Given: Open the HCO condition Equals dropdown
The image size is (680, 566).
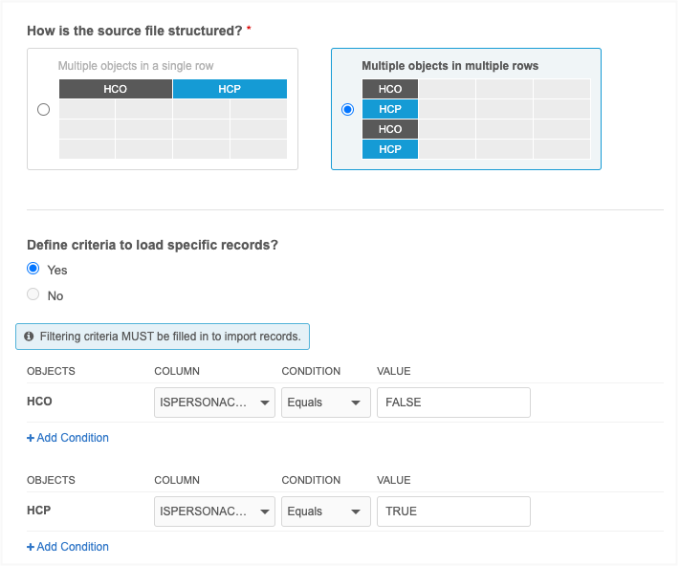Looking at the screenshot, I should tap(326, 403).
